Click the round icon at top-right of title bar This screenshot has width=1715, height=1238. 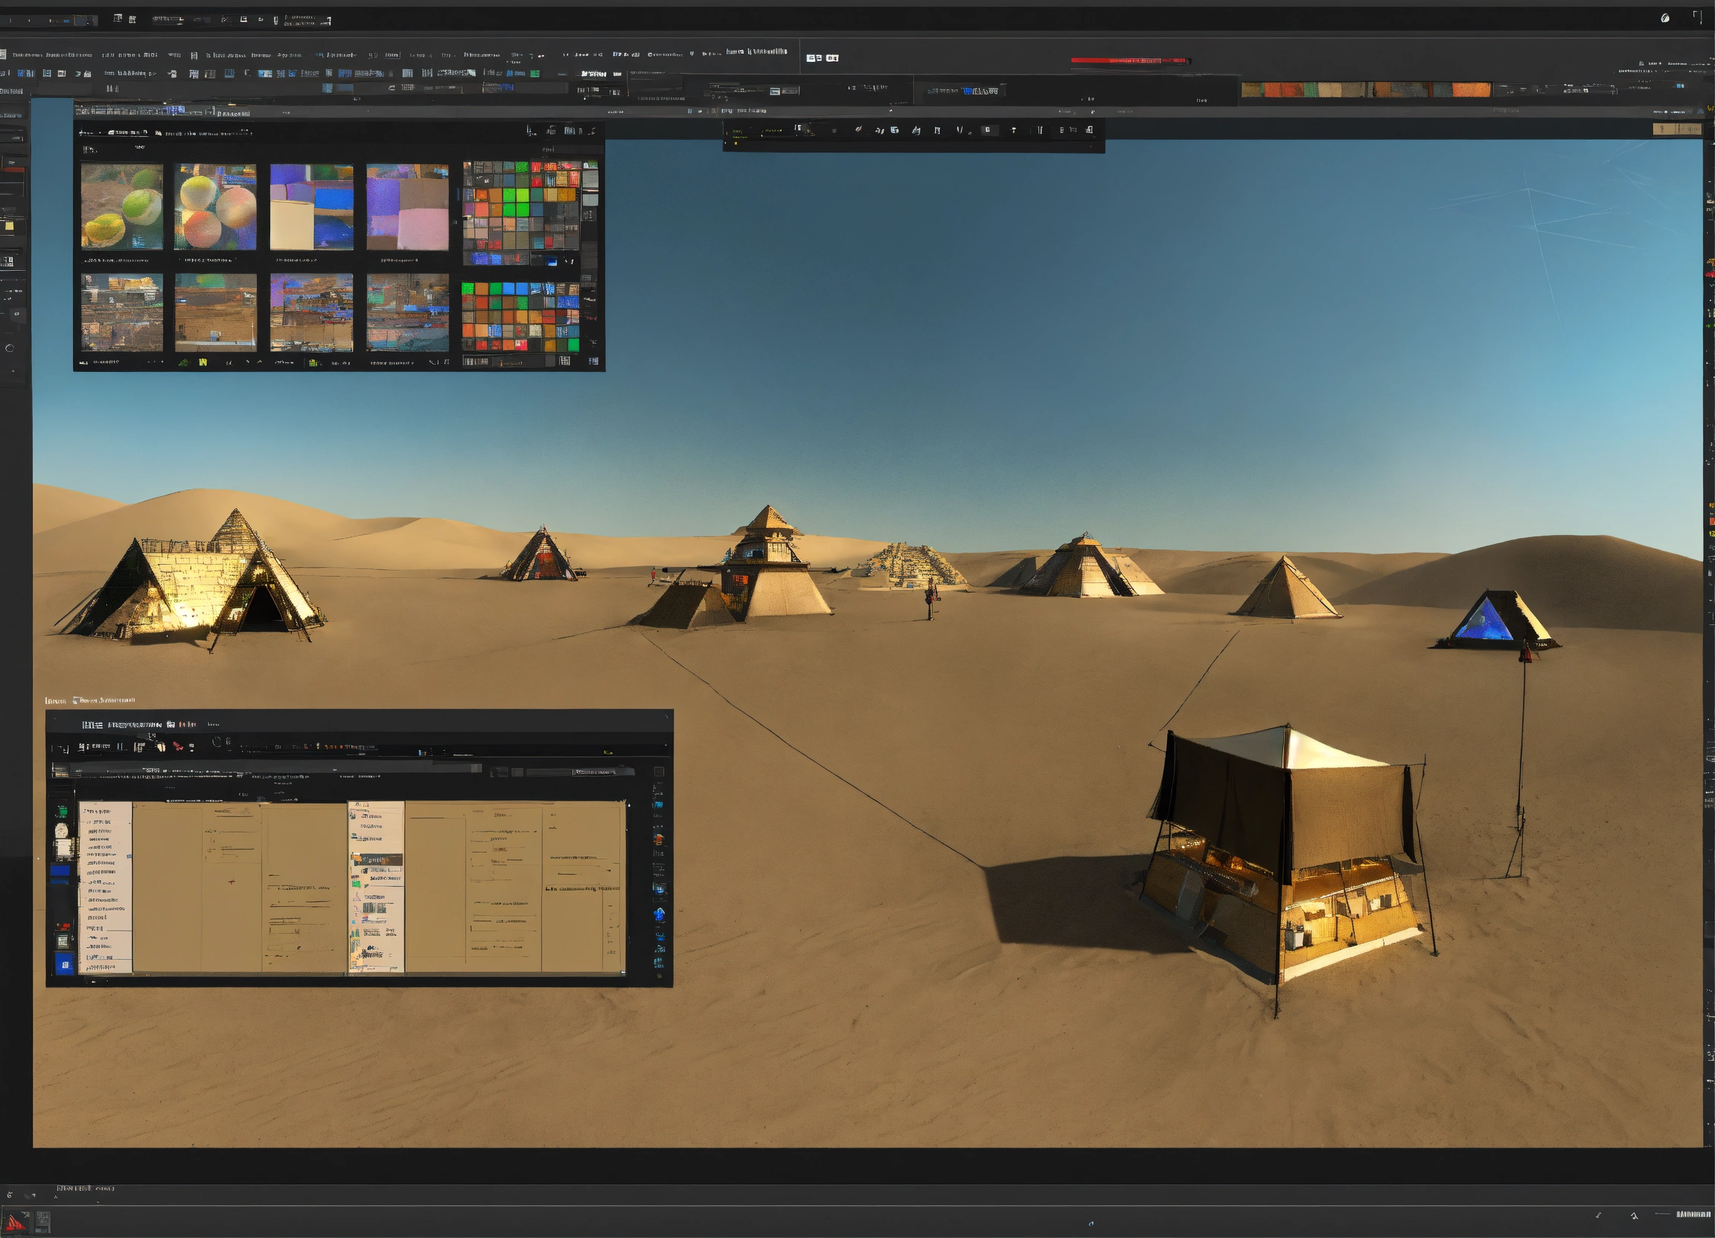click(1664, 18)
